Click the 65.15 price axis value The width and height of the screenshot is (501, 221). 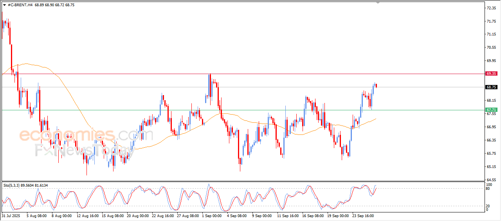491,167
